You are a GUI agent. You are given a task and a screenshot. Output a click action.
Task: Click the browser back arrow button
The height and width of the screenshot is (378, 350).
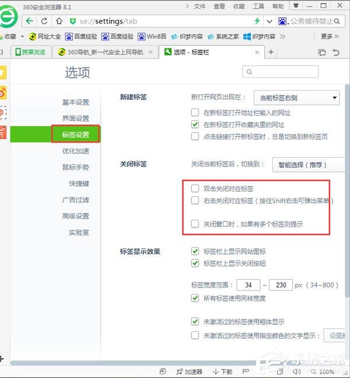click(30, 21)
